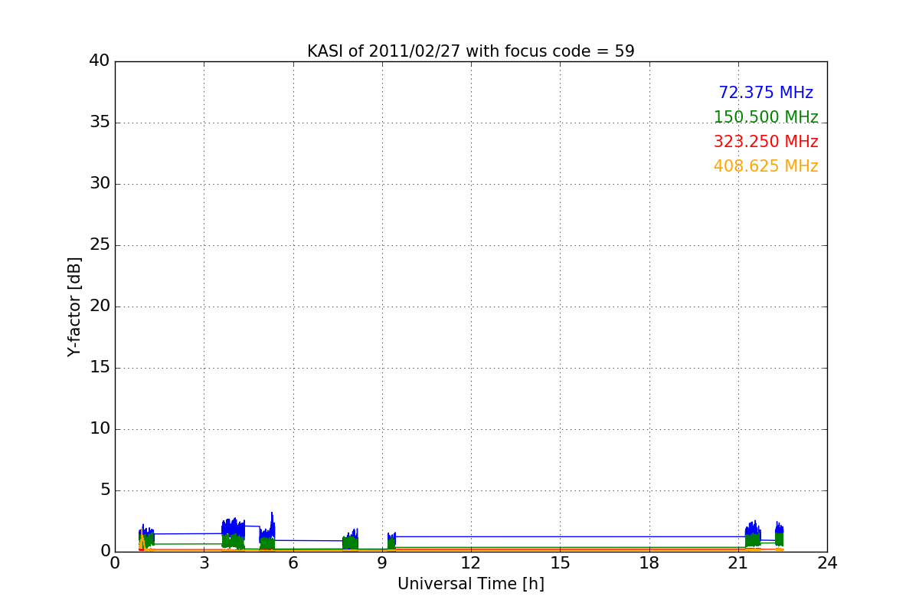Click the y-axis tick label 30
This screenshot has width=919, height=613.
pos(100,184)
